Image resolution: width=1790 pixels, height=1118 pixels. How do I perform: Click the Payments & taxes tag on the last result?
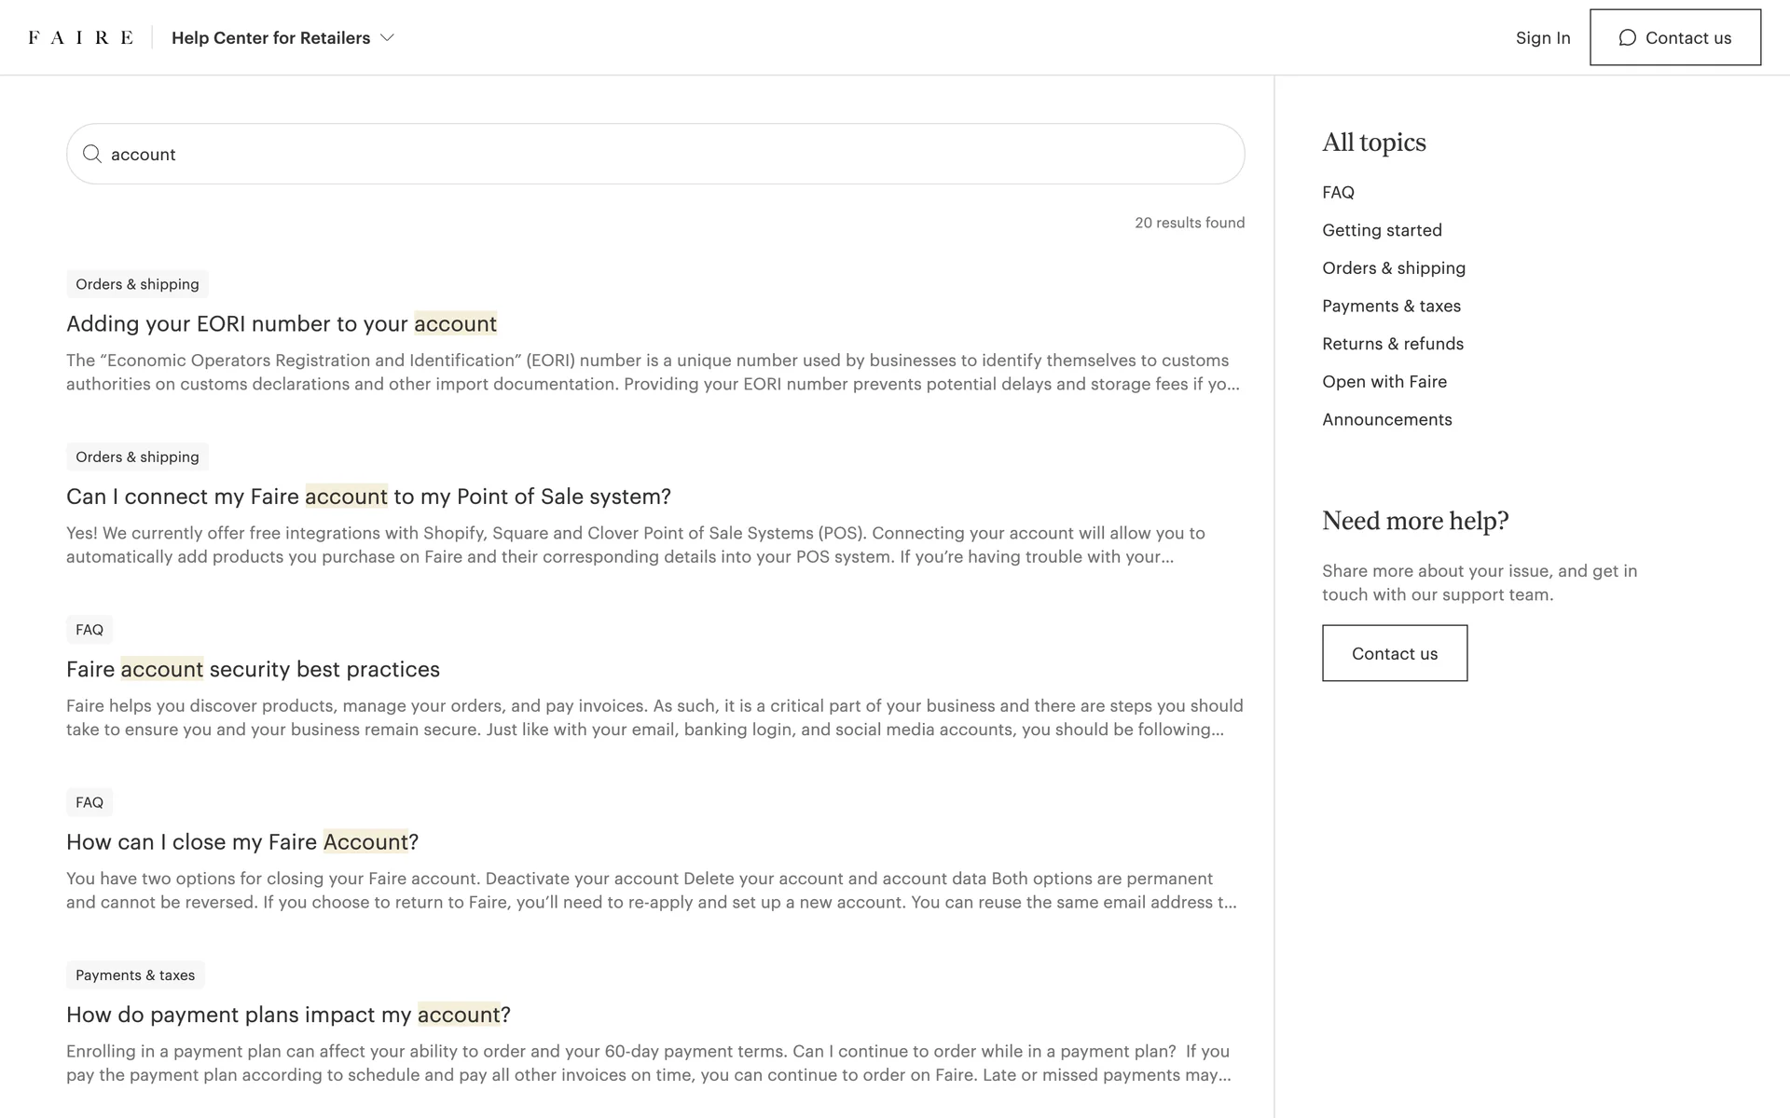[x=135, y=975]
